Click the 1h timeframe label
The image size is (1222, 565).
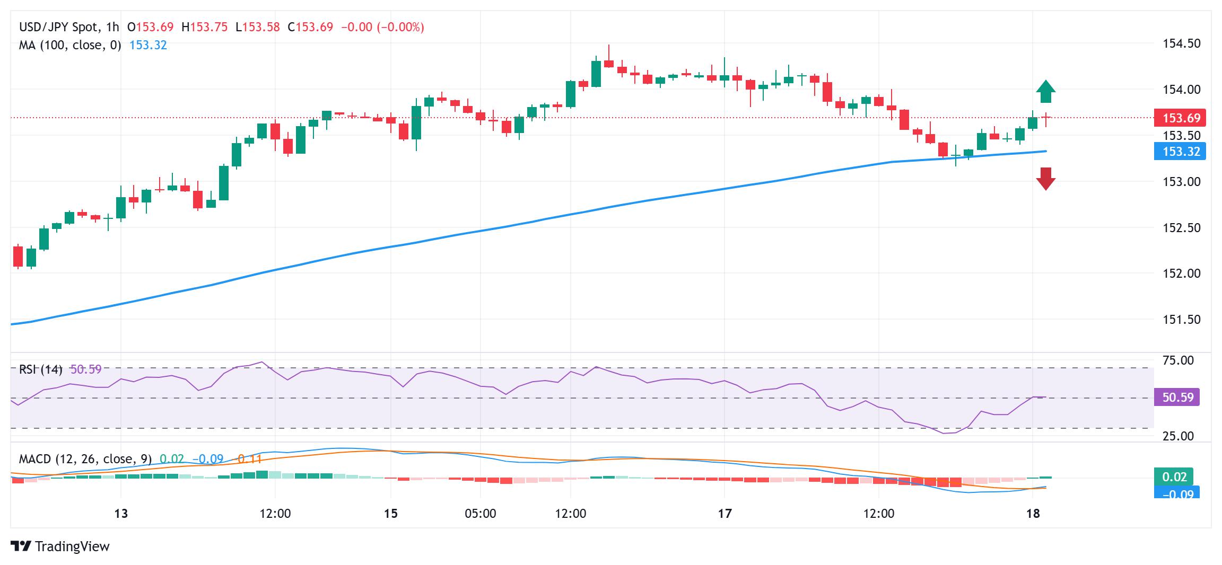click(x=112, y=27)
